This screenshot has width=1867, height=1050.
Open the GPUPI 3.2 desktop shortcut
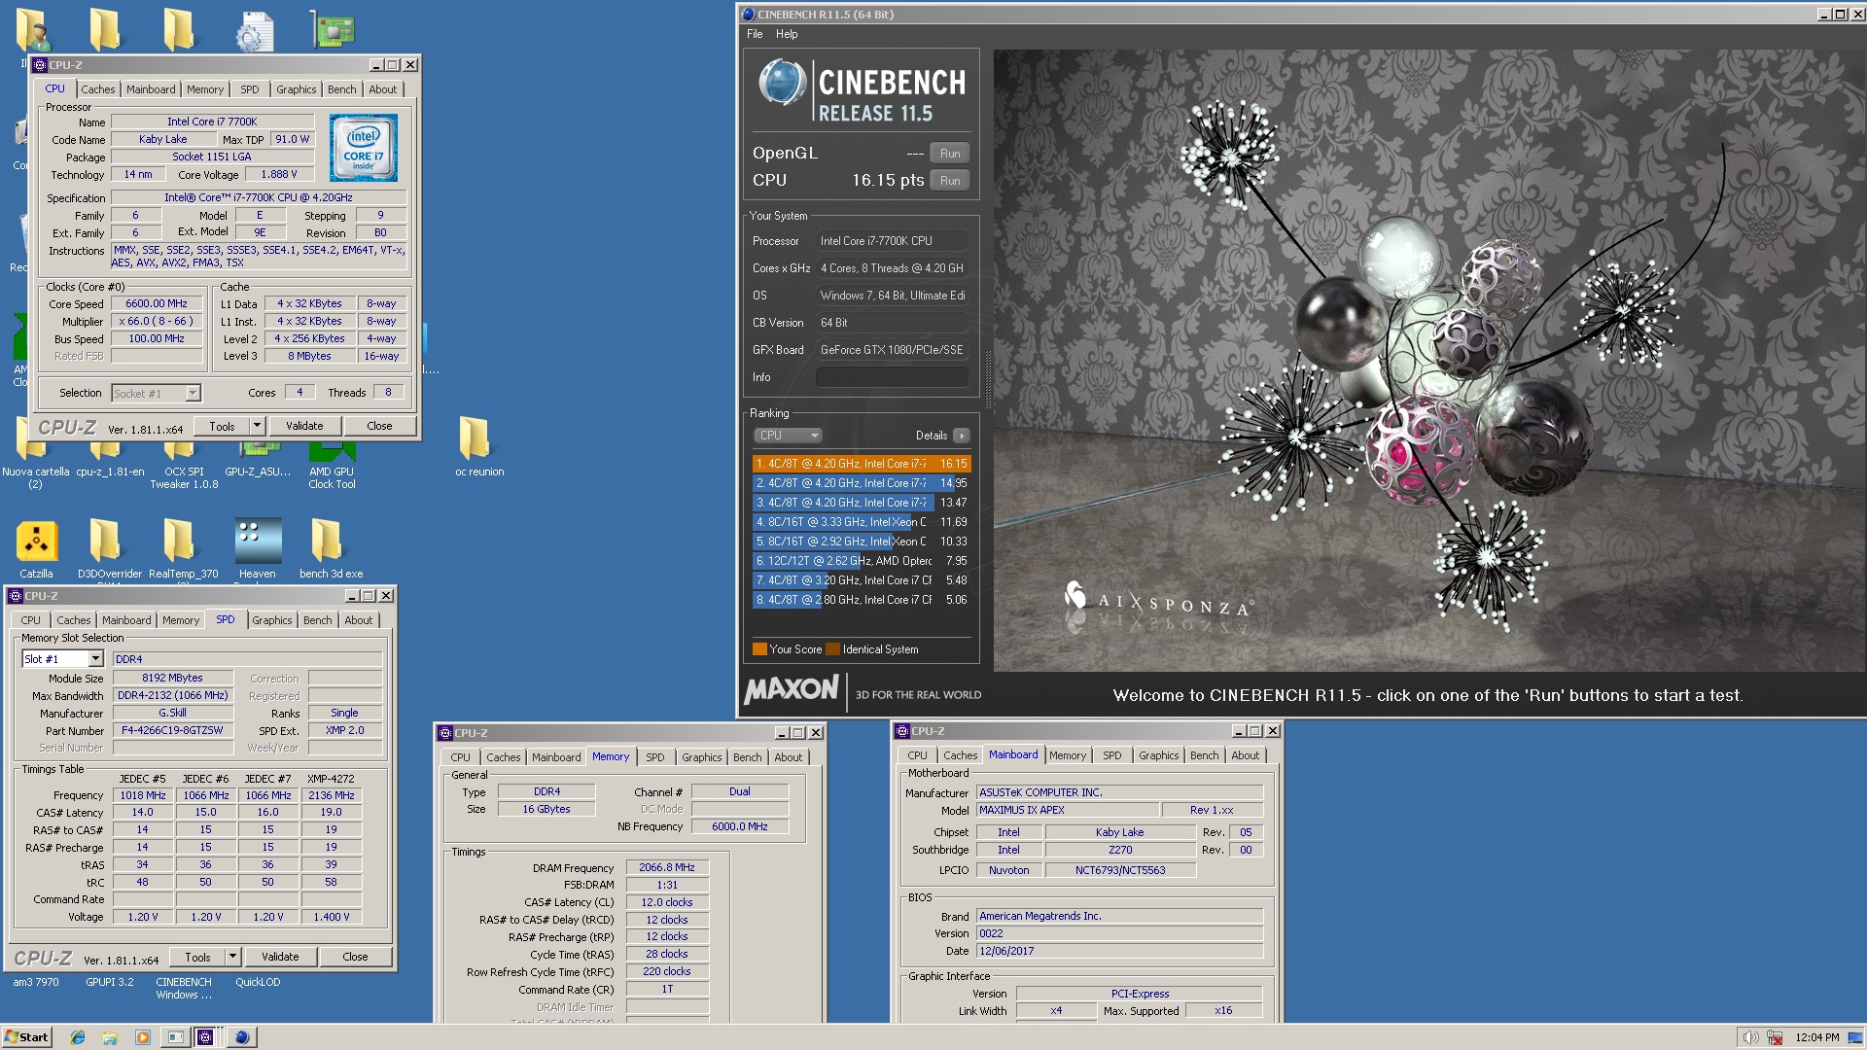(x=110, y=982)
